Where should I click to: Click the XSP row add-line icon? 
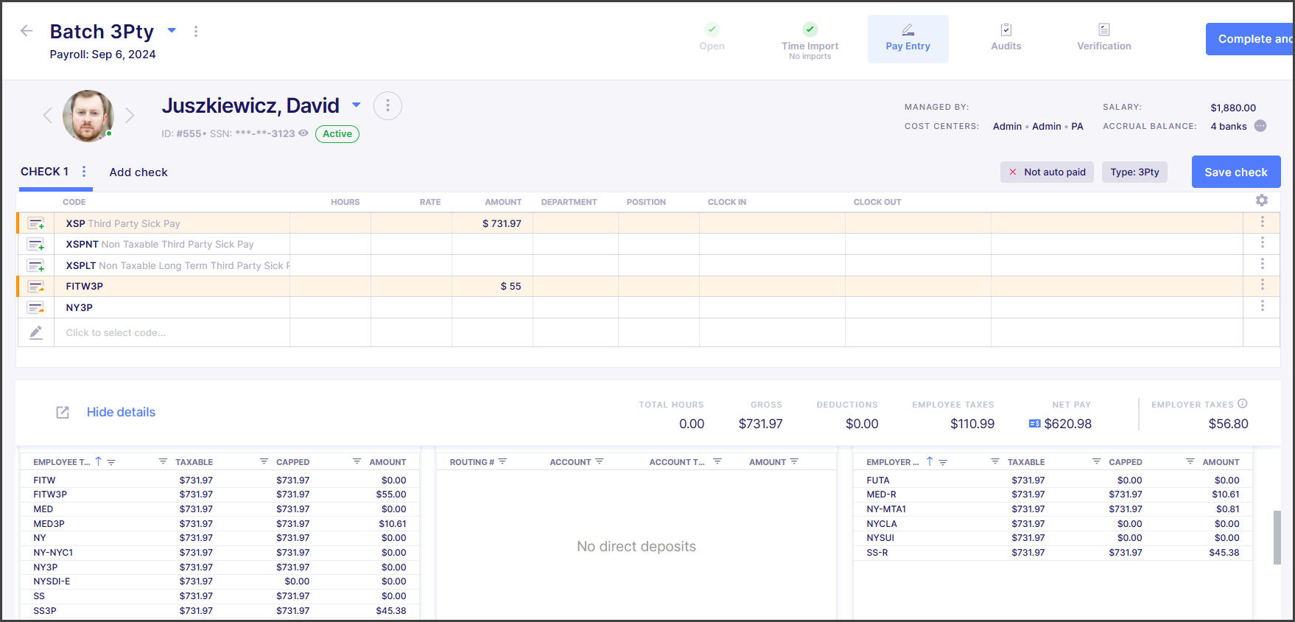click(x=36, y=223)
